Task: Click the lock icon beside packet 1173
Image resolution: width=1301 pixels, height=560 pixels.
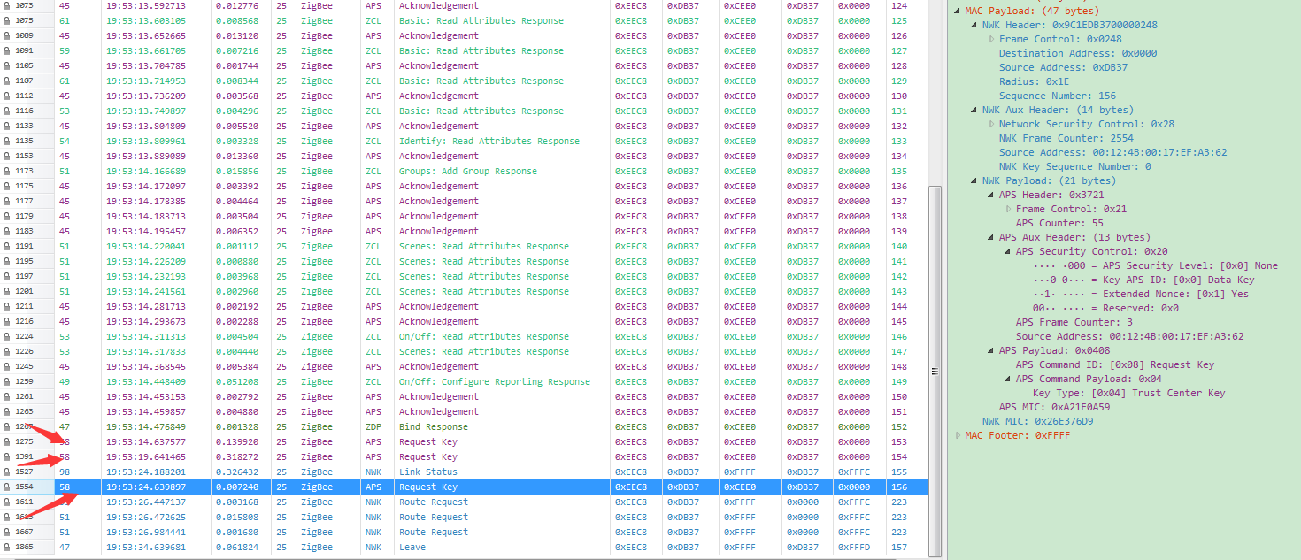Action: [7, 172]
